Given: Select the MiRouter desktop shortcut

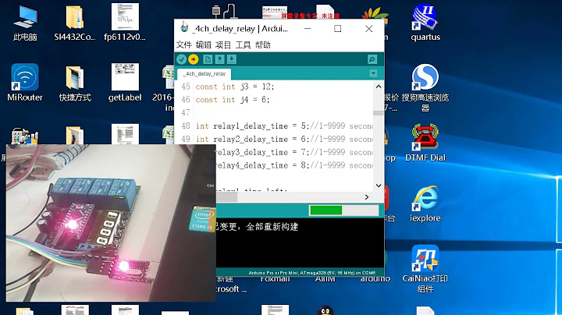Looking at the screenshot, I should (25, 83).
